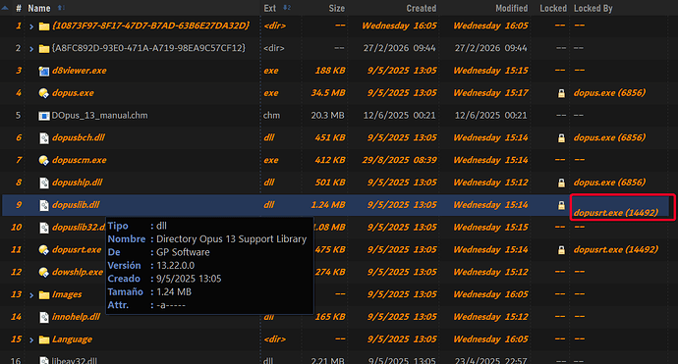Viewport: 678px width, 364px height.
Task: Select the dopus.exe file name
Action: coord(73,93)
